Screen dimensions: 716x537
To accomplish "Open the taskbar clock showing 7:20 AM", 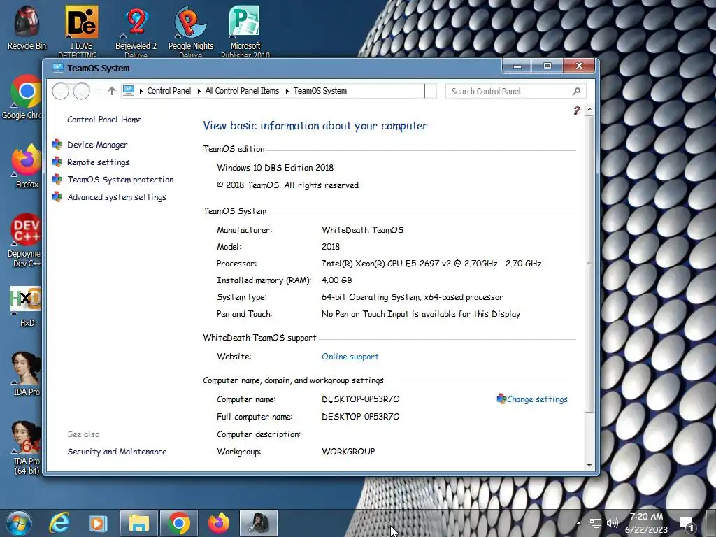I will (646, 523).
